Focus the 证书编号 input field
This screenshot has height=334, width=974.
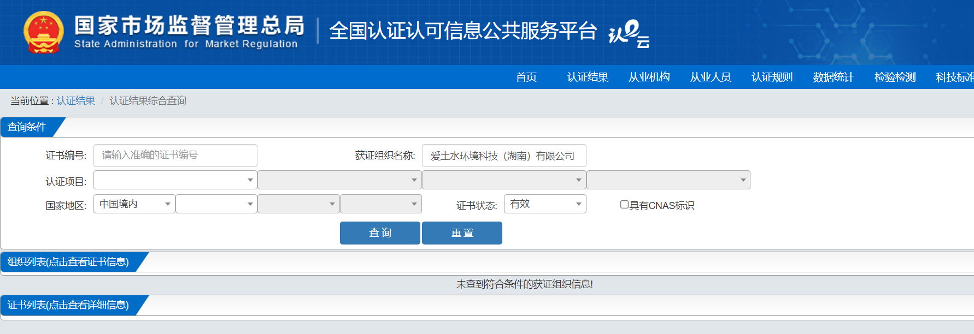(175, 156)
